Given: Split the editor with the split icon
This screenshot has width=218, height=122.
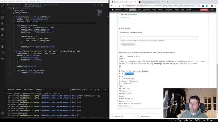Looking at the screenshot, I should (x=102, y=5).
